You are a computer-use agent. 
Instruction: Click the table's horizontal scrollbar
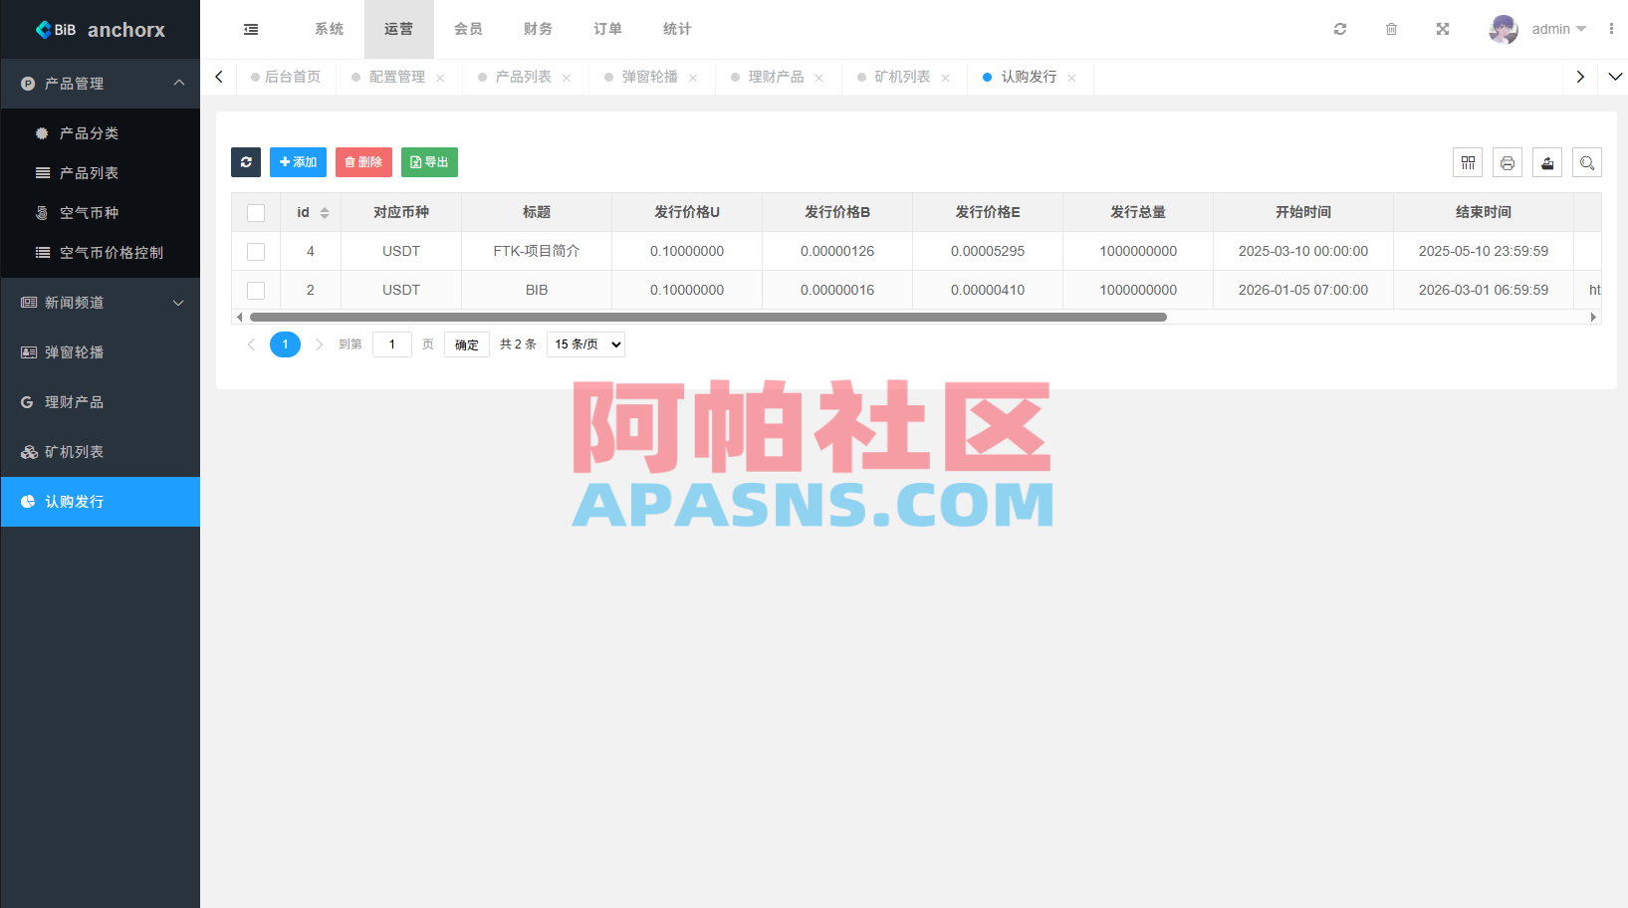pyautogui.click(x=708, y=317)
